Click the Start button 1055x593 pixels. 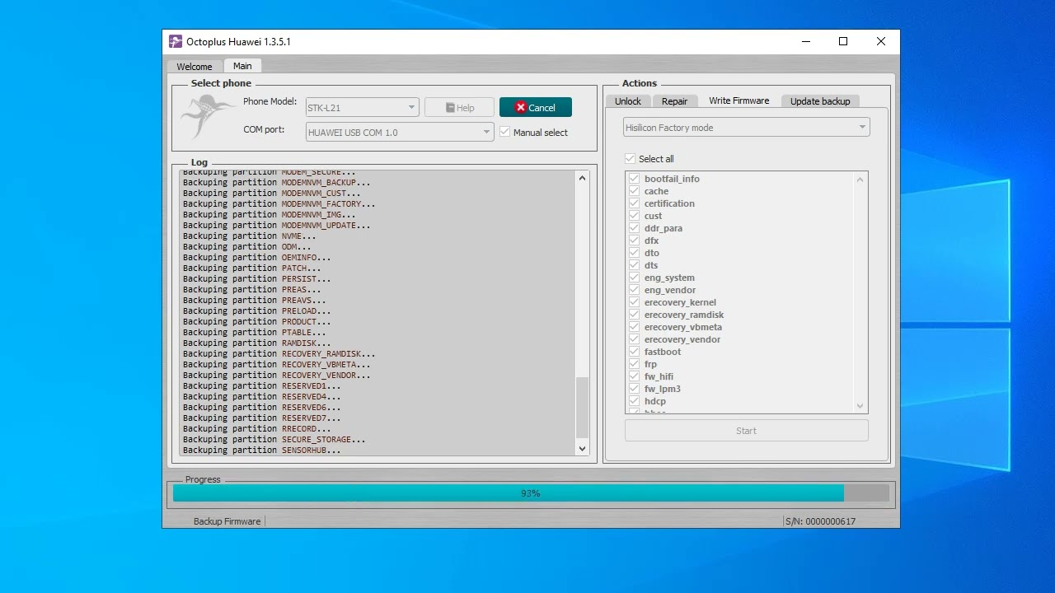(x=746, y=430)
